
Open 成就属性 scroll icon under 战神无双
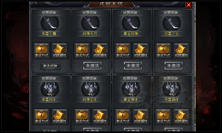pos(100,51)
